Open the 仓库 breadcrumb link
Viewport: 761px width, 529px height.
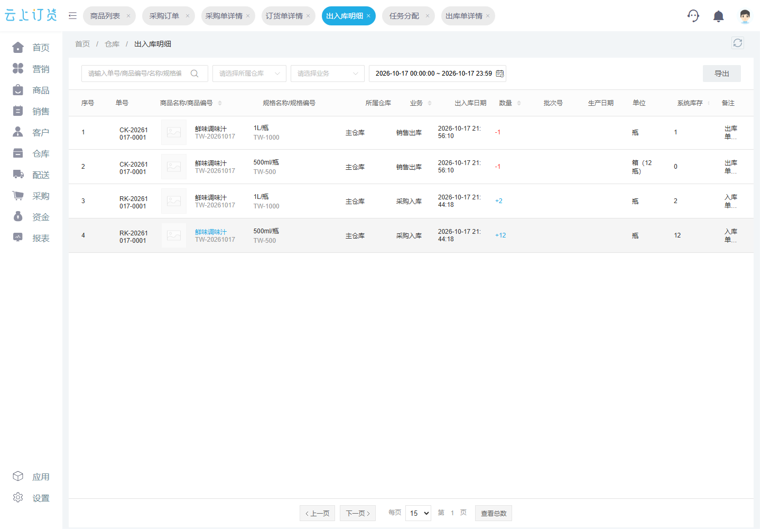tap(112, 44)
